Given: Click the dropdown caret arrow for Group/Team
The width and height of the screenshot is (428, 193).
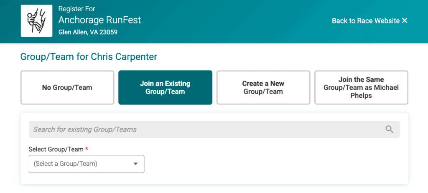Looking at the screenshot, I should click(x=135, y=164).
